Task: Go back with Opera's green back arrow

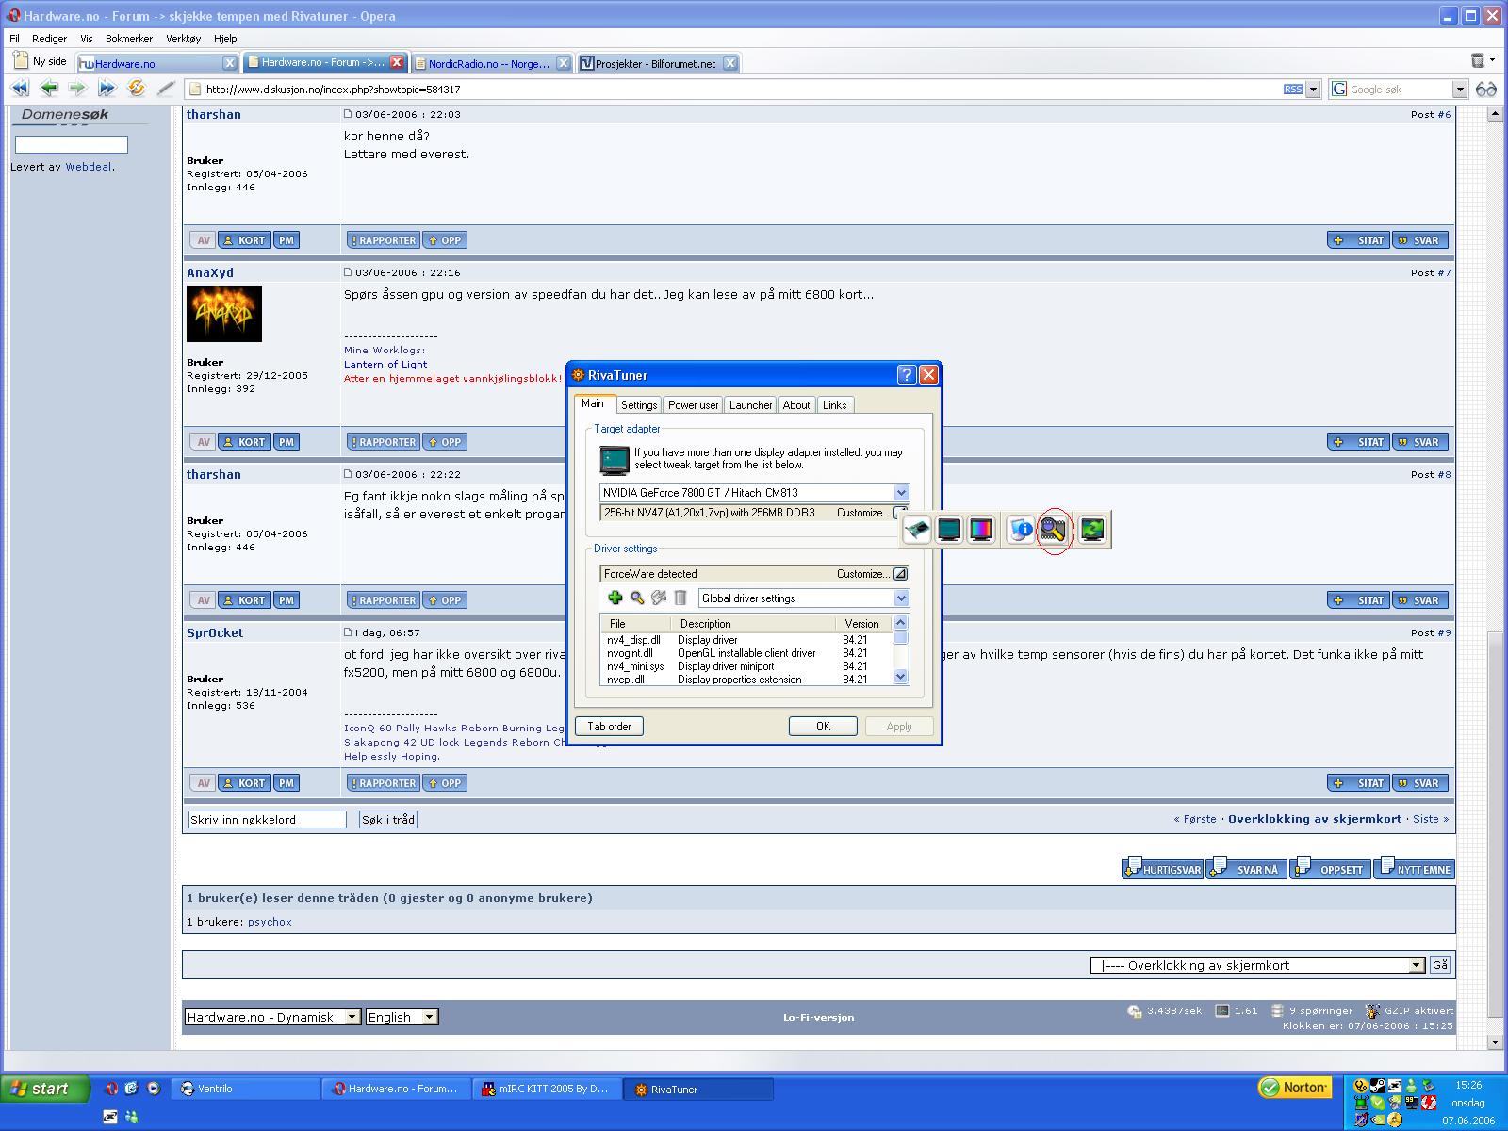Action: pyautogui.click(x=49, y=89)
